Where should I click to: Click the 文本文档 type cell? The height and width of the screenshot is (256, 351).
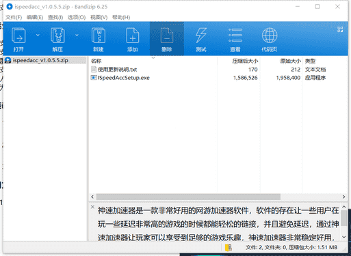[315, 70]
